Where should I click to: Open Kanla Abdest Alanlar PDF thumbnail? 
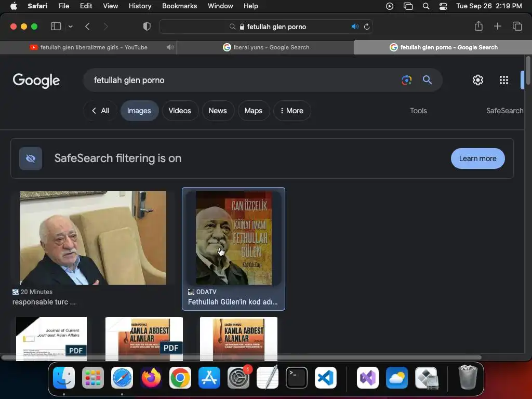coord(144,339)
